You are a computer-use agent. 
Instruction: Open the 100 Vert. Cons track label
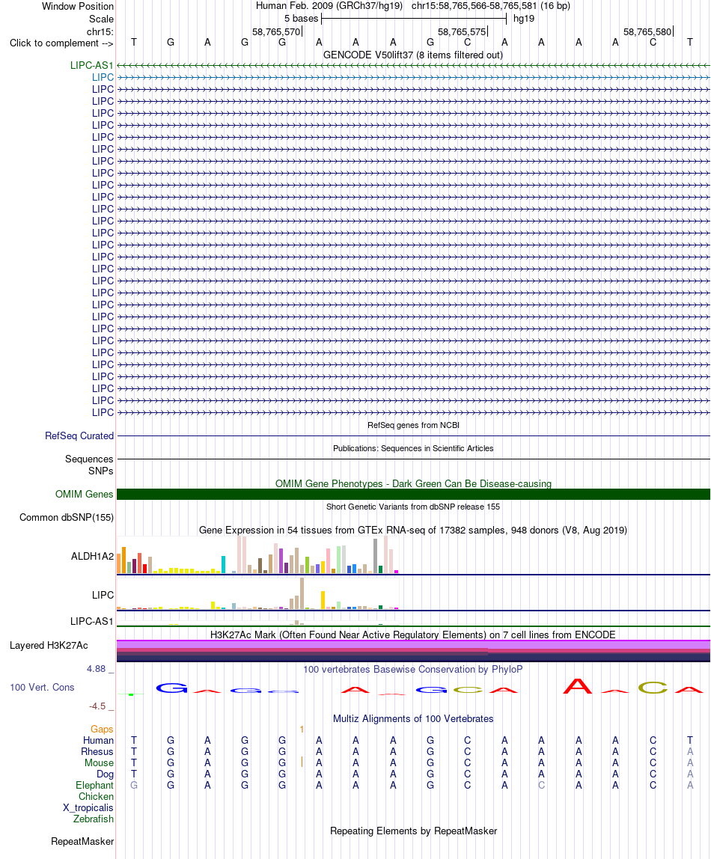pos(42,687)
